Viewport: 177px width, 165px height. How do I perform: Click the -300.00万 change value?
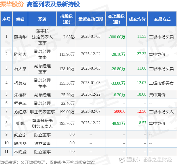117,37
